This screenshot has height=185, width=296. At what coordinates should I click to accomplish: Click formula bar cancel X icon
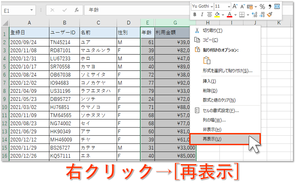[x=52, y=10]
